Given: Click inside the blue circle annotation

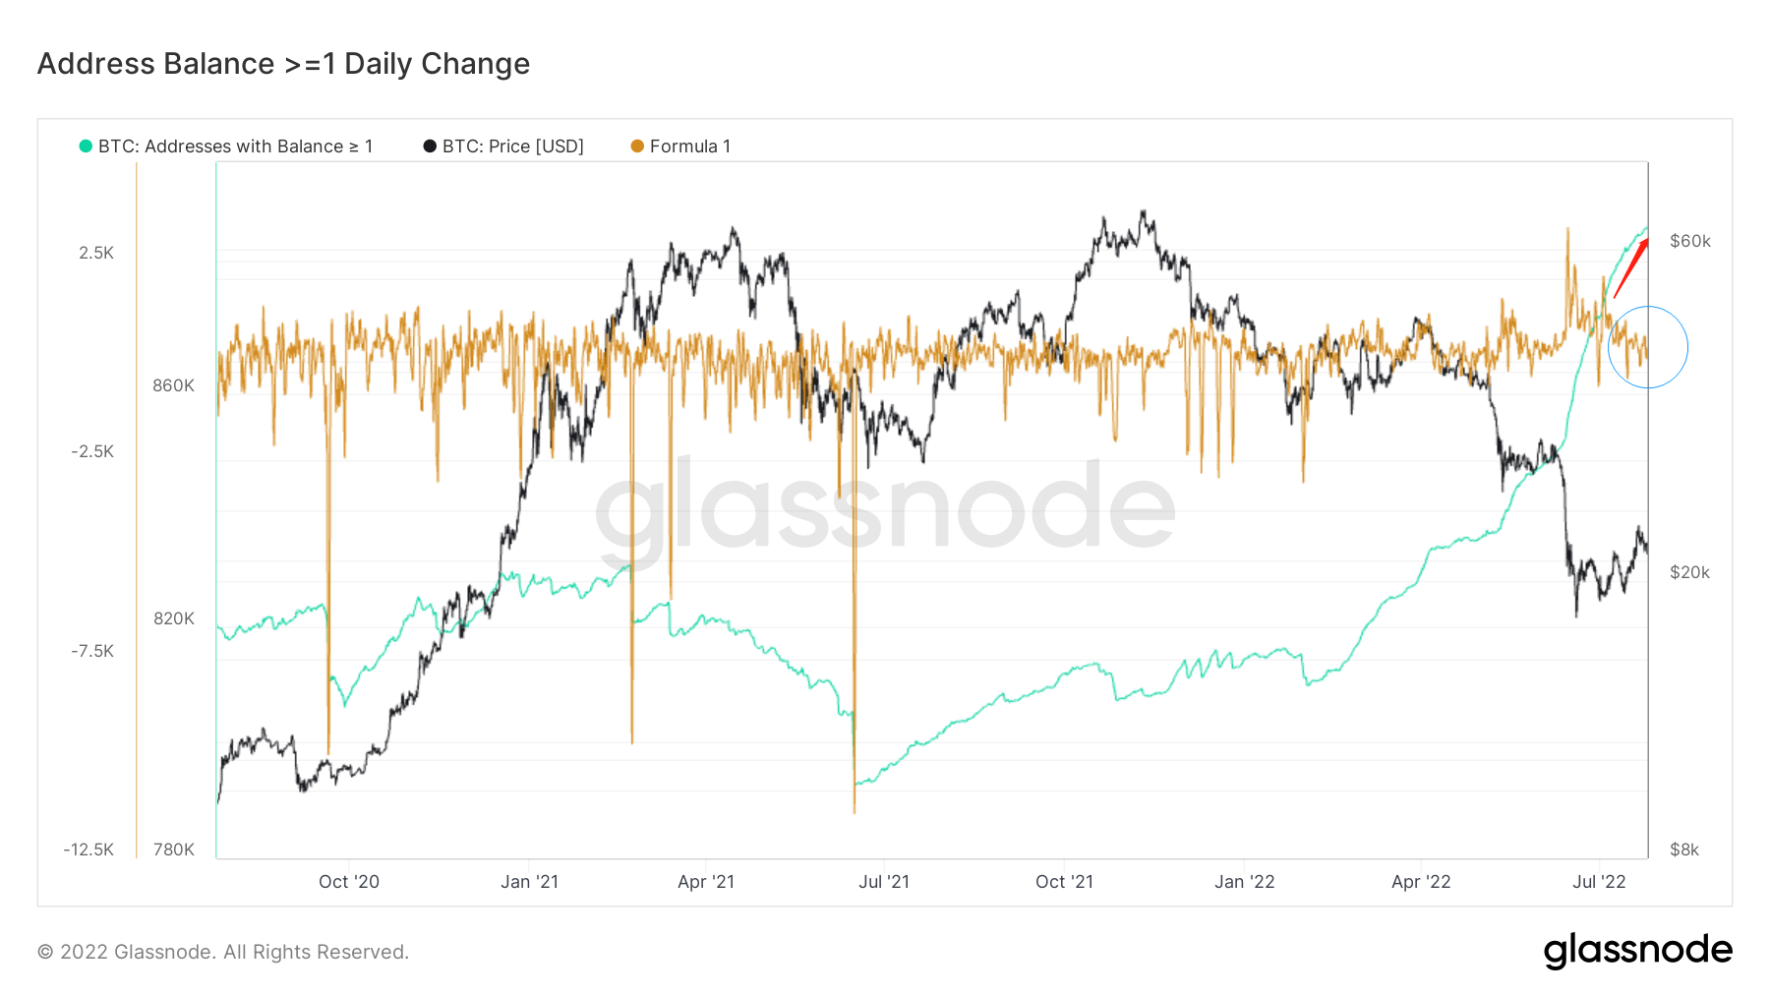Looking at the screenshot, I should [1648, 347].
